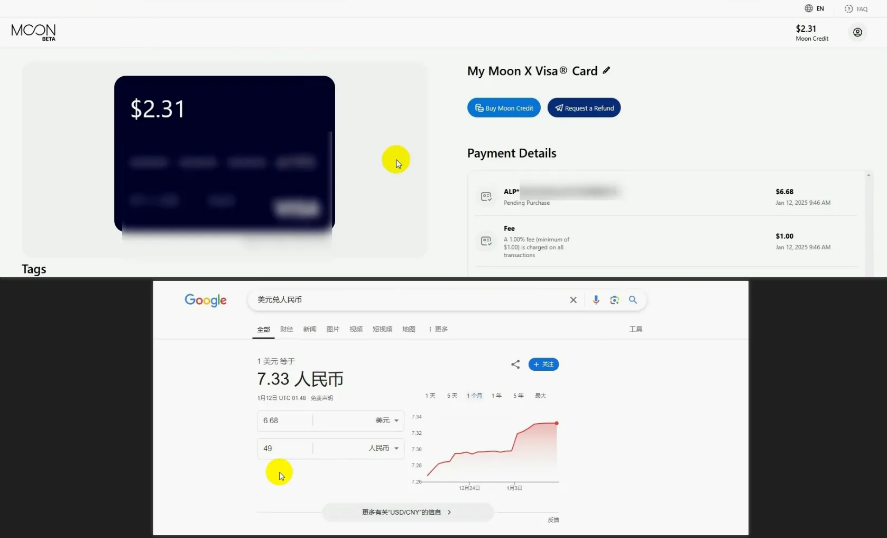Click the Buy Moon Credit button
The image size is (887, 538).
pos(504,108)
